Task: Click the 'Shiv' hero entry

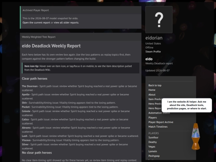Action: click(x=24, y=103)
